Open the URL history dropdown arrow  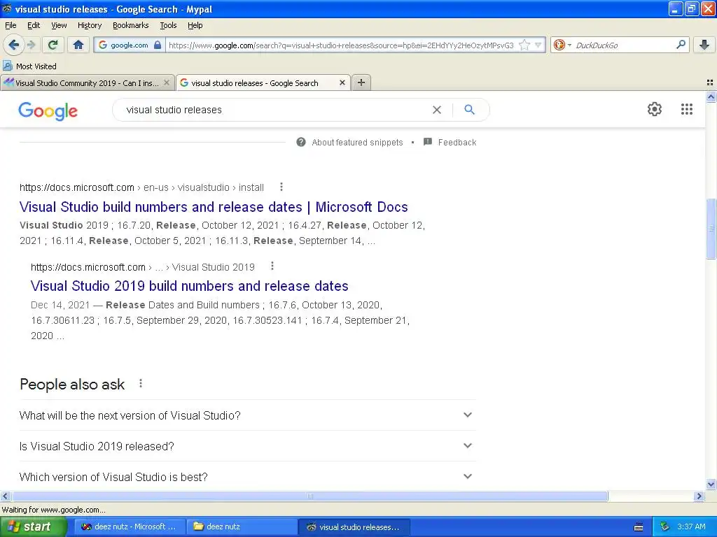(x=538, y=45)
